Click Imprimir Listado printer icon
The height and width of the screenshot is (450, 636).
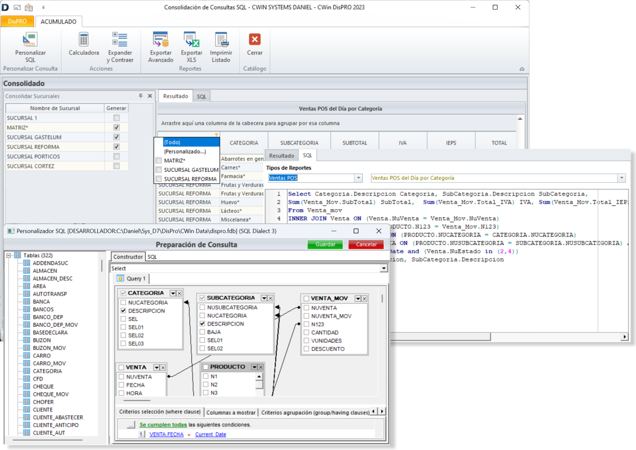click(221, 40)
